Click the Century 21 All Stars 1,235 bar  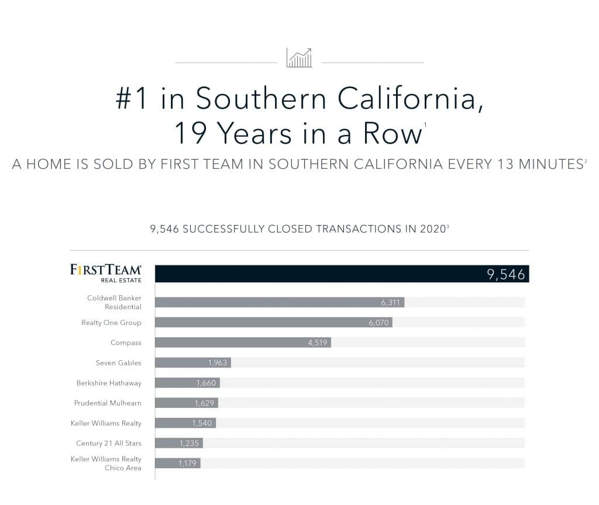click(179, 443)
